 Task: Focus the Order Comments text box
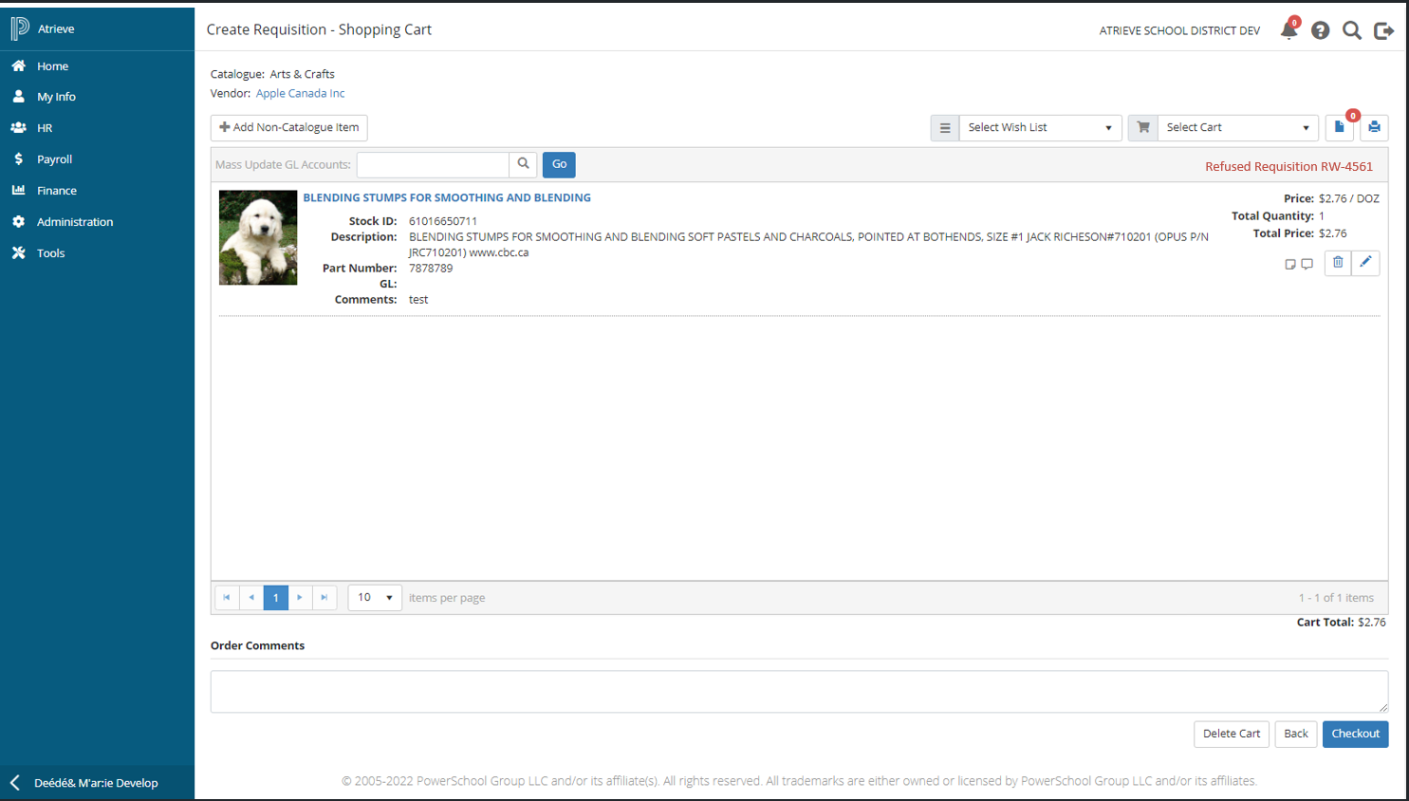pyautogui.click(x=798, y=691)
